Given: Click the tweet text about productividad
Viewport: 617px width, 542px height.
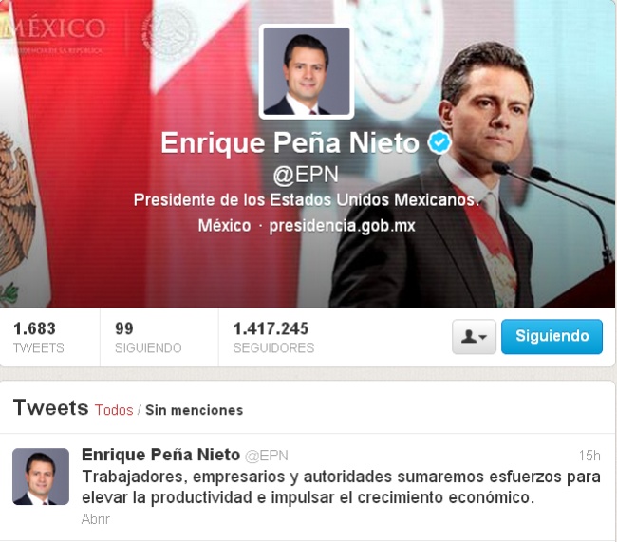Looking at the screenshot, I should pyautogui.click(x=341, y=487).
